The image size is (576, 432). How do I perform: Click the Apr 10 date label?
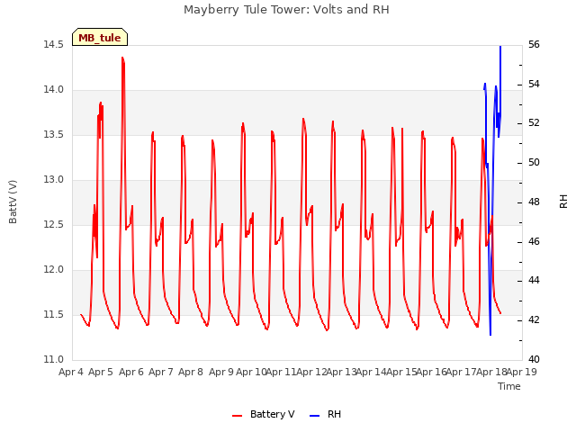click(251, 372)
